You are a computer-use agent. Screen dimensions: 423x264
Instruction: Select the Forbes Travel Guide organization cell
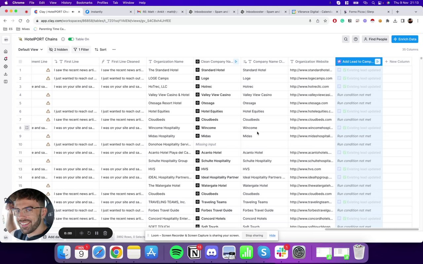click(x=170, y=210)
